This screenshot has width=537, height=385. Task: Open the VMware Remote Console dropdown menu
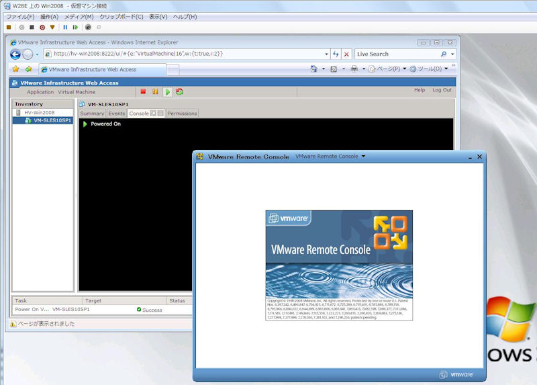tap(330, 157)
